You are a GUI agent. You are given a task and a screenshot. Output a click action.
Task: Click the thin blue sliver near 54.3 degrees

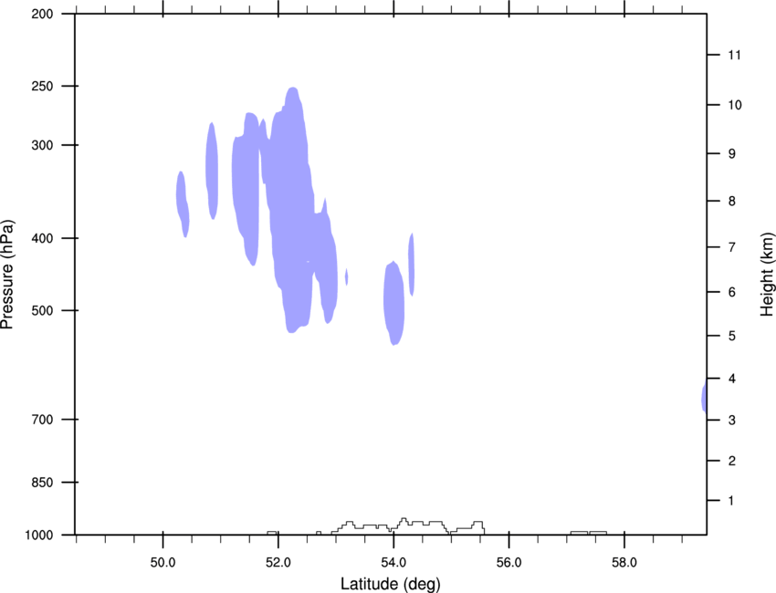(411, 265)
